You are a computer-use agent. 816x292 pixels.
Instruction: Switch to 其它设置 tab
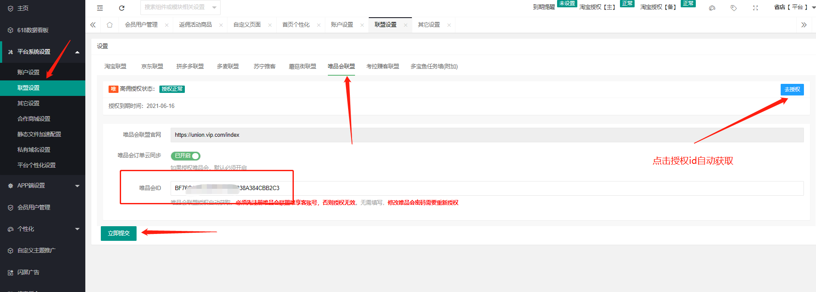point(429,25)
